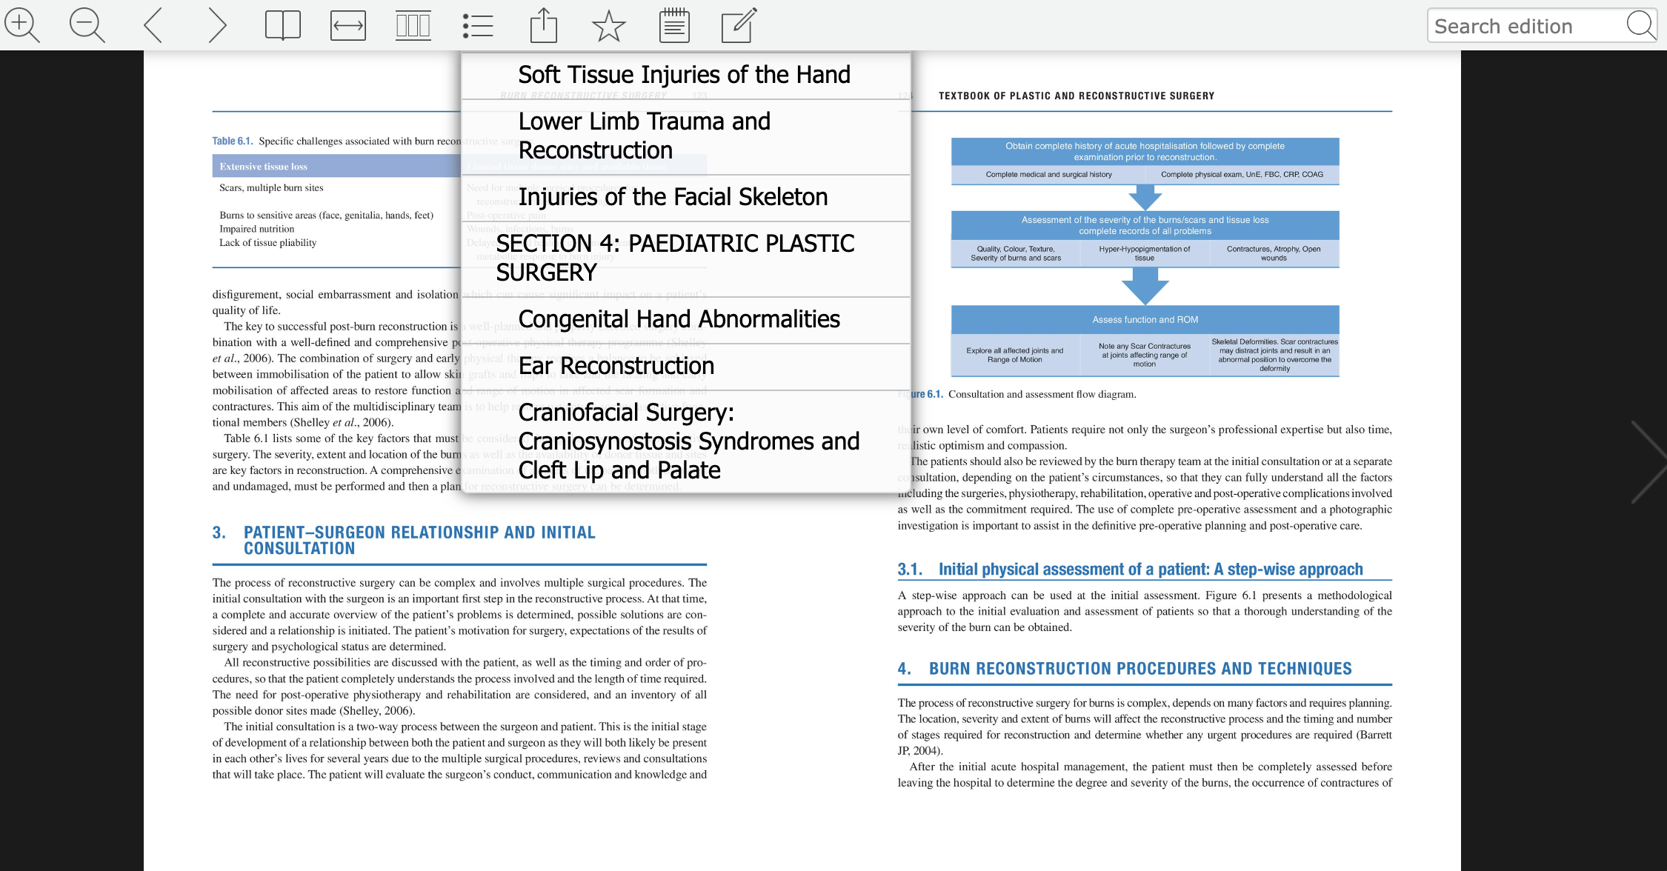Open Craniofacial Surgery: Craniosynostosis Syndromes chapter
Viewport: 1667px width, 871px height.
pos(685,441)
